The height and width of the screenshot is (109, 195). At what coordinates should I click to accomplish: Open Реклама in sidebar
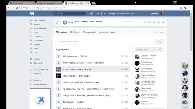coord(35,74)
